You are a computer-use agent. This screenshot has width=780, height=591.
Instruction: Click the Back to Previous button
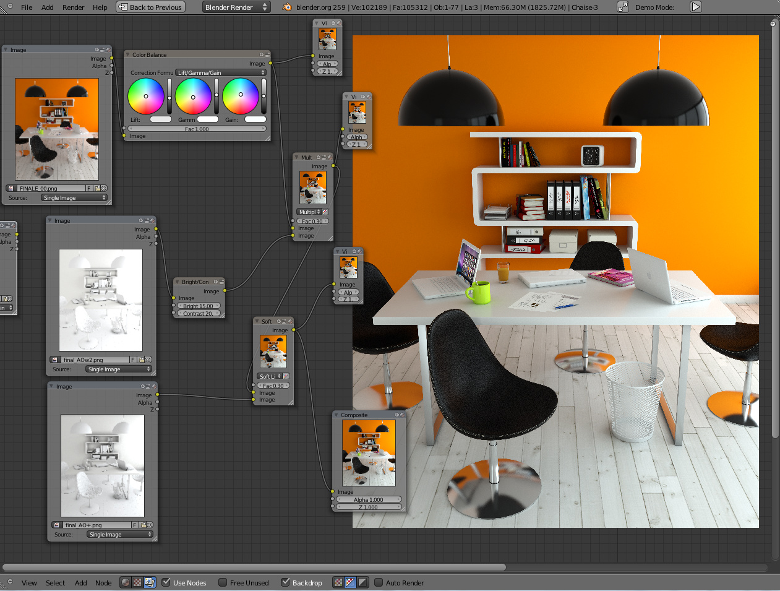(151, 7)
